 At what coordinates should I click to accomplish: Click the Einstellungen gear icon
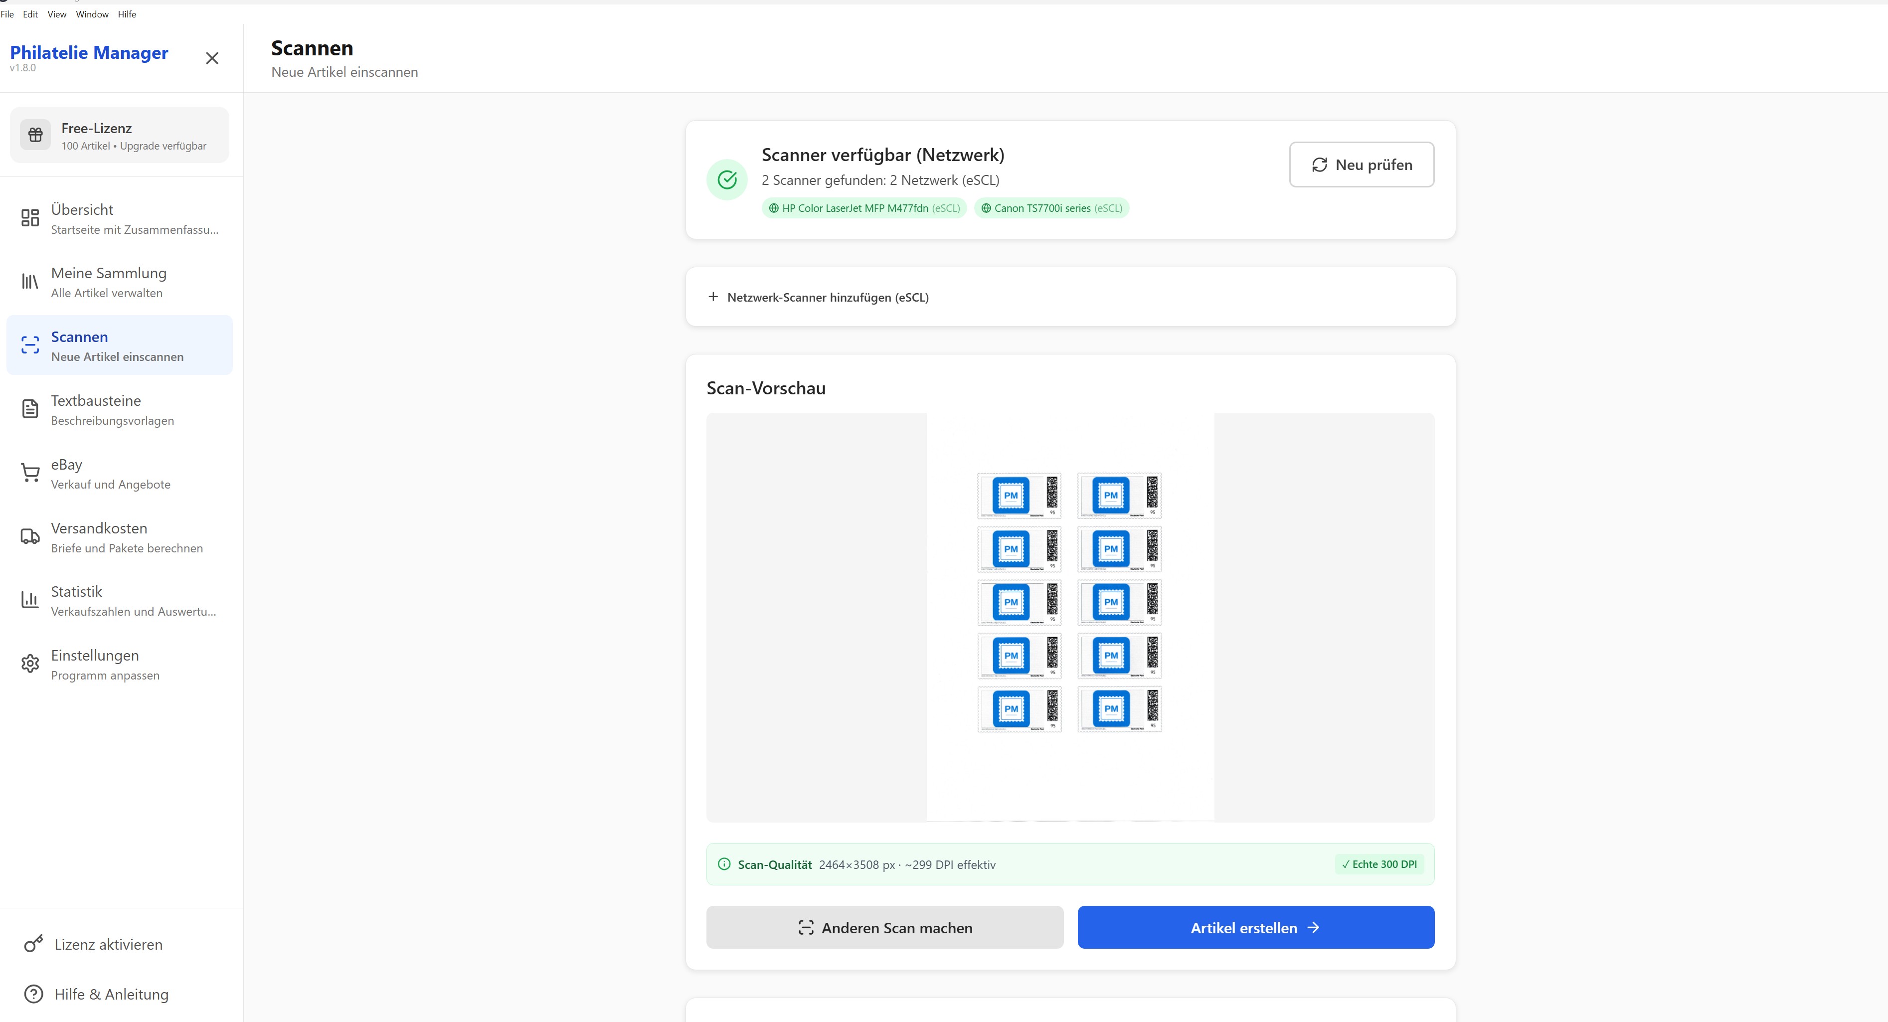[x=30, y=664]
